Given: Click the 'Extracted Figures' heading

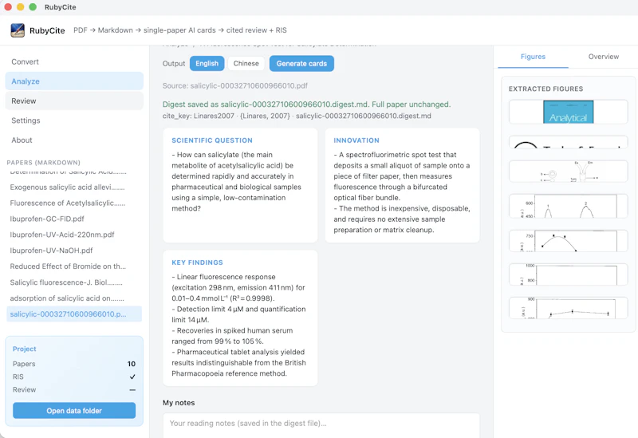Looking at the screenshot, I should (545, 89).
